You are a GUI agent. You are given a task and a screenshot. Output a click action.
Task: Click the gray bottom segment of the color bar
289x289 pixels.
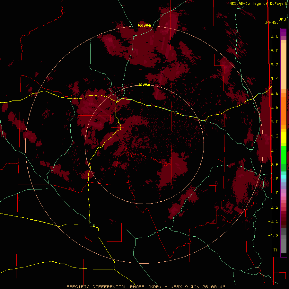(284, 246)
